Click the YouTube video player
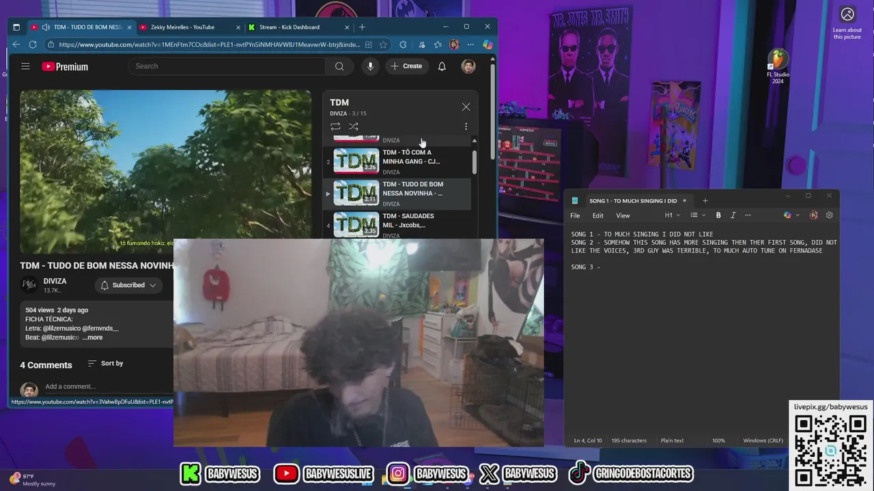The image size is (874, 491). (x=165, y=171)
